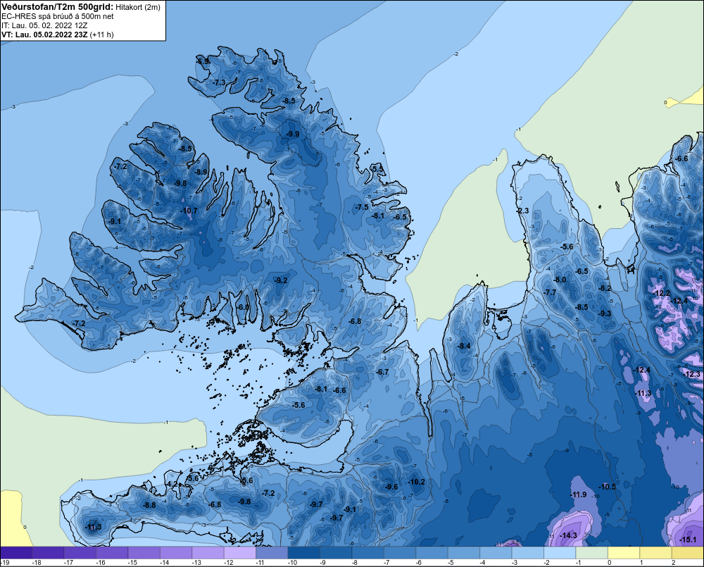The image size is (704, 567).
Task: Click the 'IT: Lau. 05. 02. 2022 12Z' line
Action: coord(44,25)
